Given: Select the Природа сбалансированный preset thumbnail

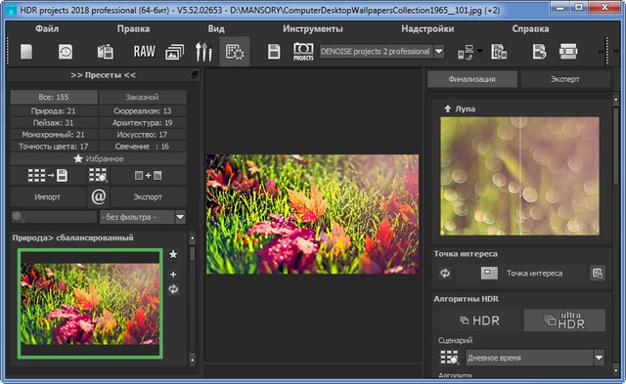Looking at the screenshot, I should (x=90, y=304).
